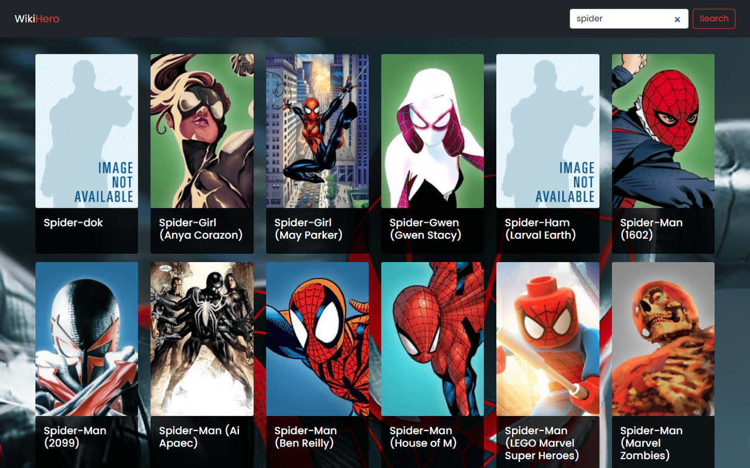Click the Search button
750x468 pixels.
pyautogui.click(x=714, y=19)
